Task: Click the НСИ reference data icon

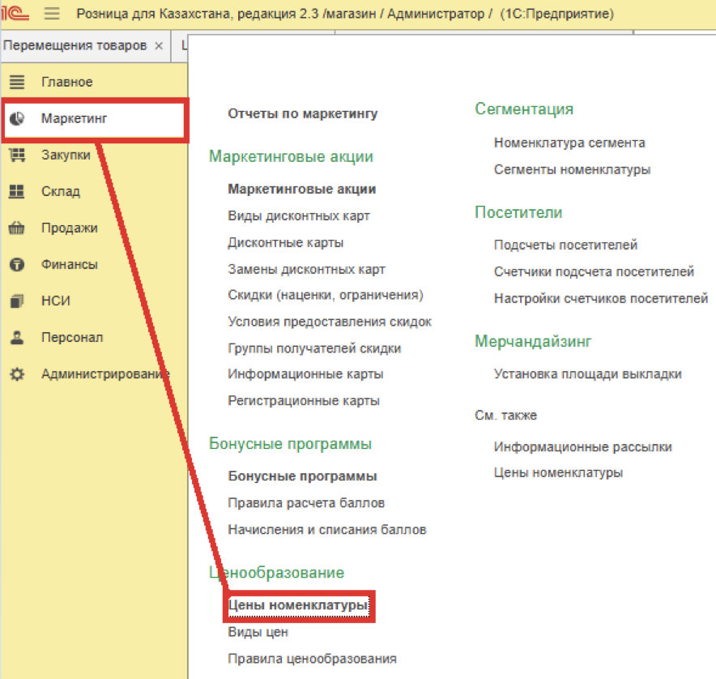Action: coord(17,301)
